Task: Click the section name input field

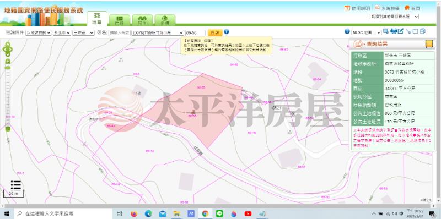Action: (x=120, y=33)
